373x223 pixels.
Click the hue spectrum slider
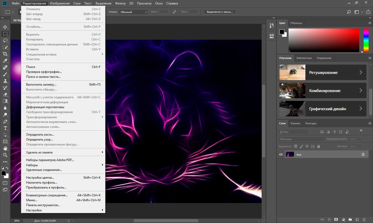tap(366, 40)
